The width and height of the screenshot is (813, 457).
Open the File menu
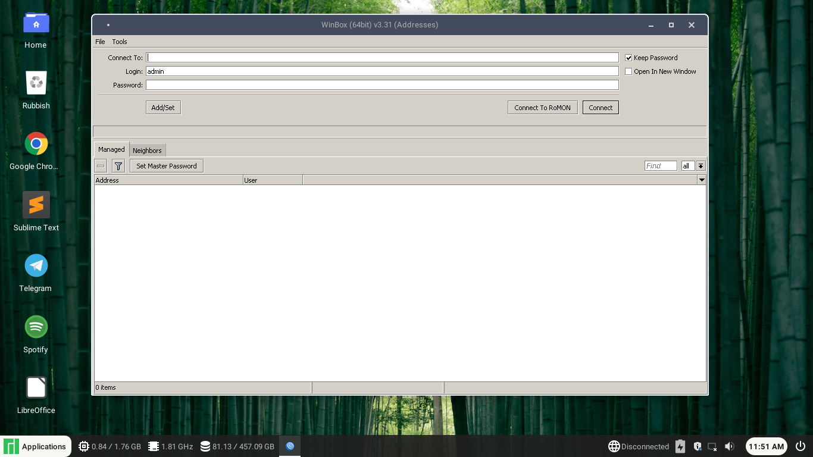click(100, 42)
